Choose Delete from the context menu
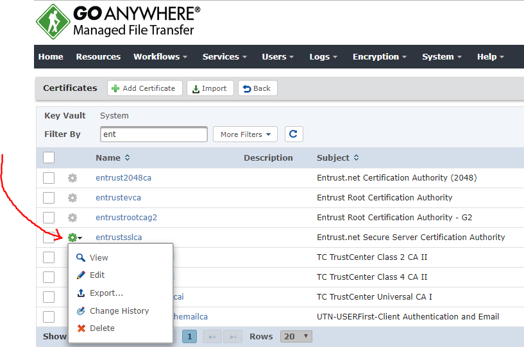 pyautogui.click(x=101, y=328)
